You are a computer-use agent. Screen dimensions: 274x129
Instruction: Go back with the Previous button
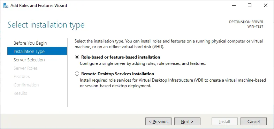(158, 121)
